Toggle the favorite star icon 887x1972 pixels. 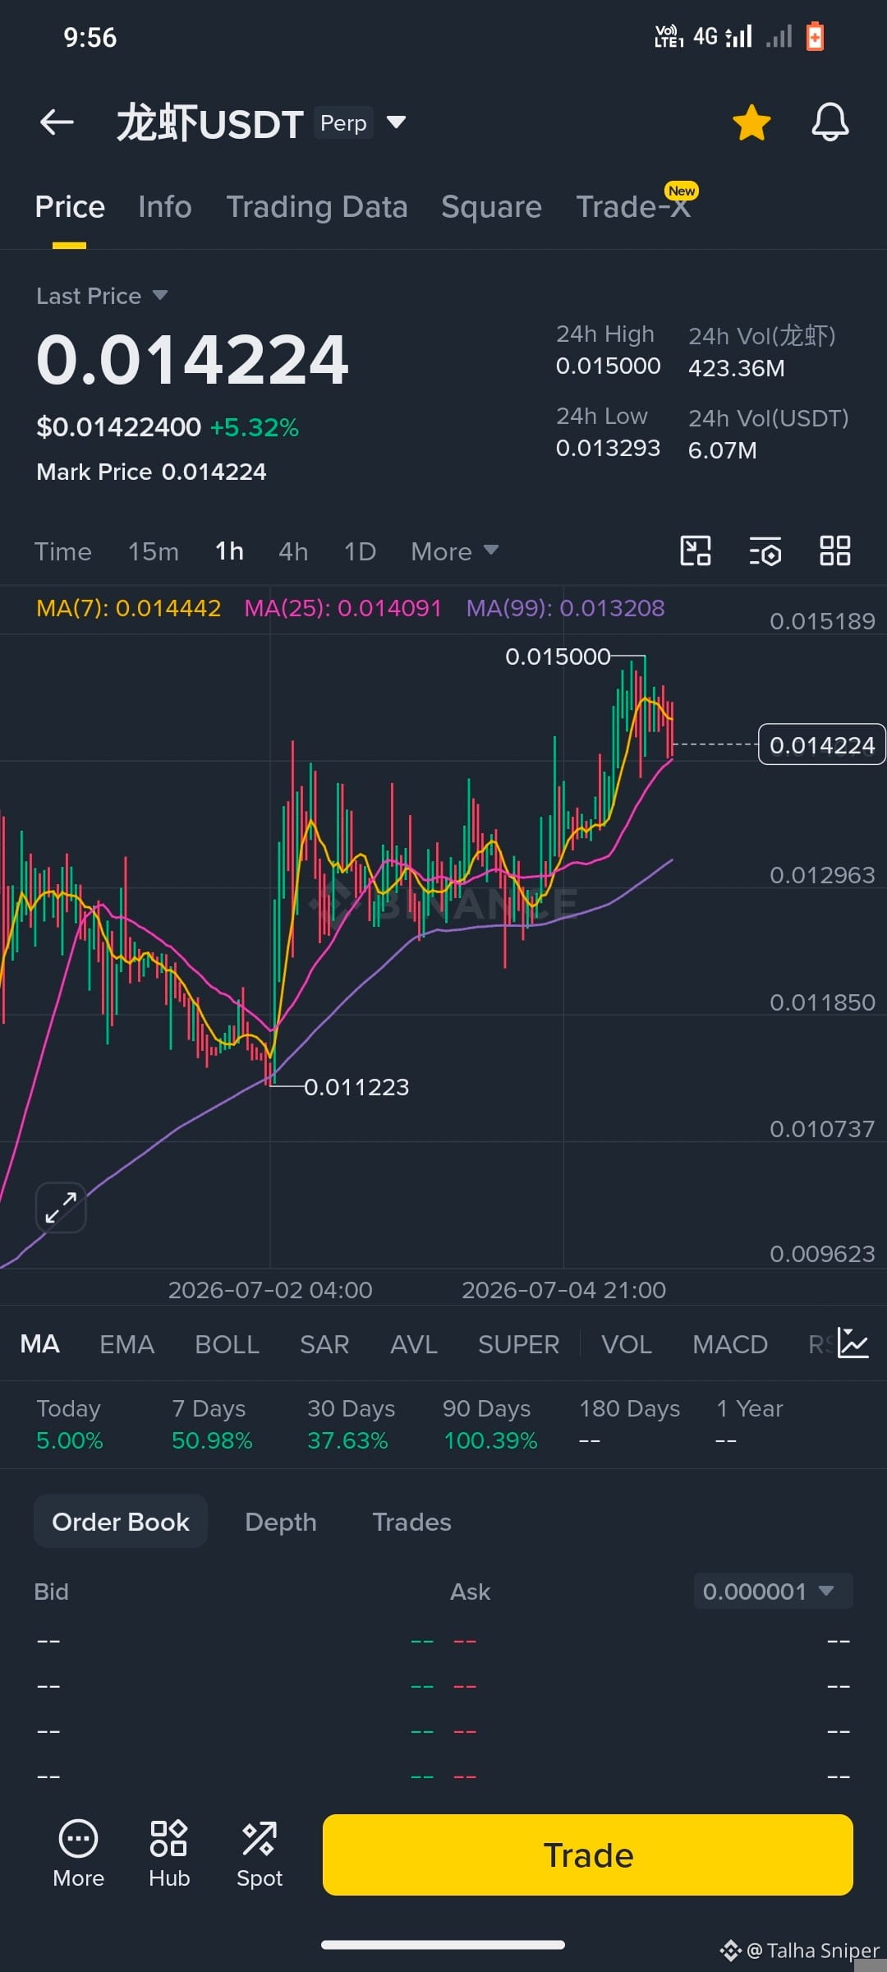click(751, 122)
